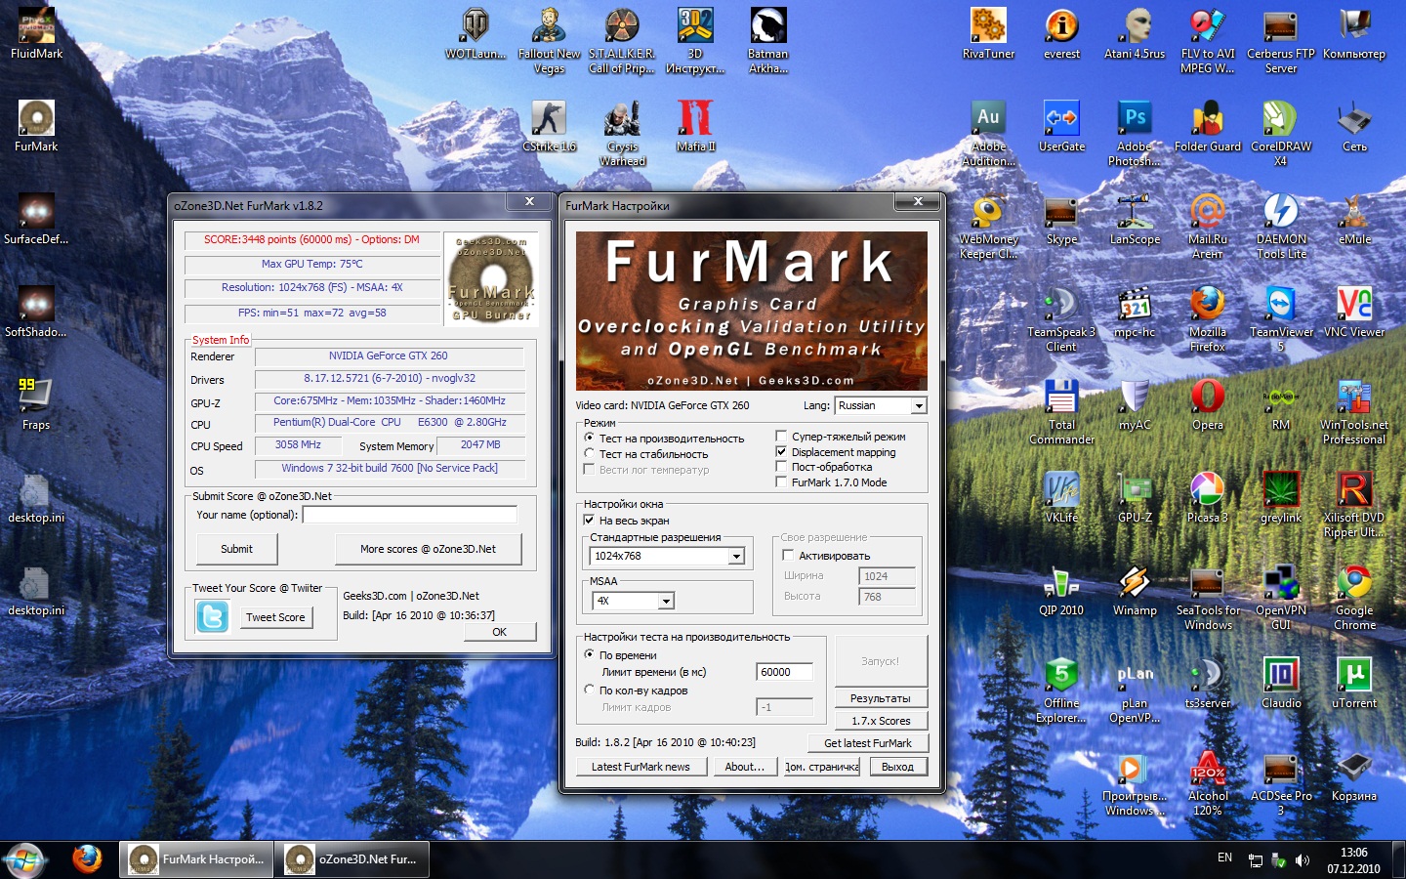The height and width of the screenshot is (879, 1406).
Task: Toggle the fullscreen 'На весь экран' checkbox
Action: point(589,521)
